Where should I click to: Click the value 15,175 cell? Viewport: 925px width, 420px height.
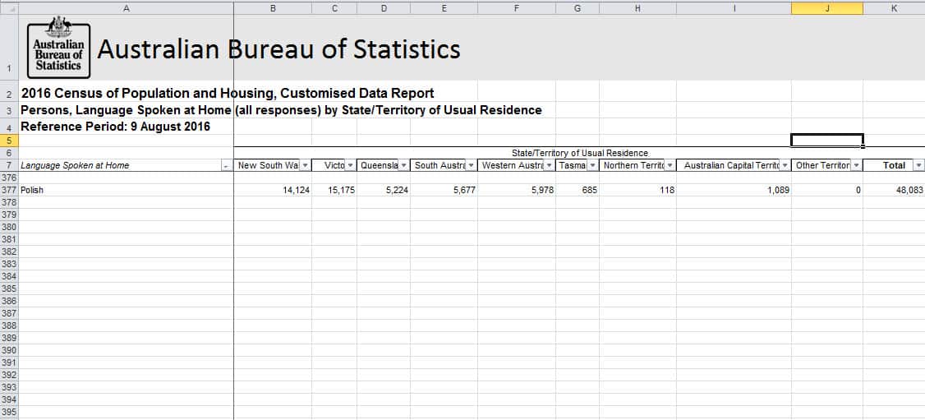click(334, 190)
